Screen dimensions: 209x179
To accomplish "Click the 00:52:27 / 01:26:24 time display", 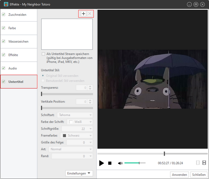I will click(170, 163).
